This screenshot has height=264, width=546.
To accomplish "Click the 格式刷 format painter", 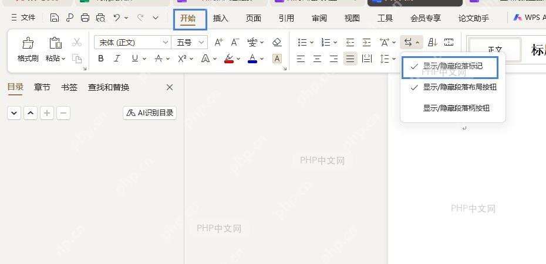I will point(28,50).
